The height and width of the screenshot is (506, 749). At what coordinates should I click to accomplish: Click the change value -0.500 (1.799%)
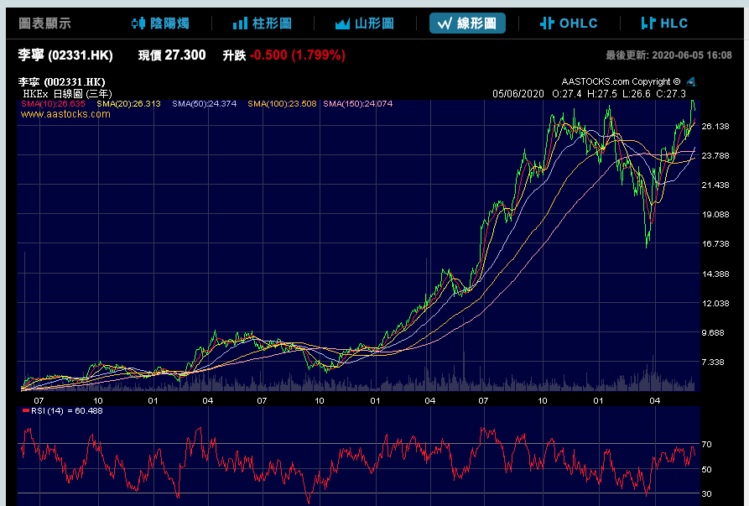pos(298,55)
